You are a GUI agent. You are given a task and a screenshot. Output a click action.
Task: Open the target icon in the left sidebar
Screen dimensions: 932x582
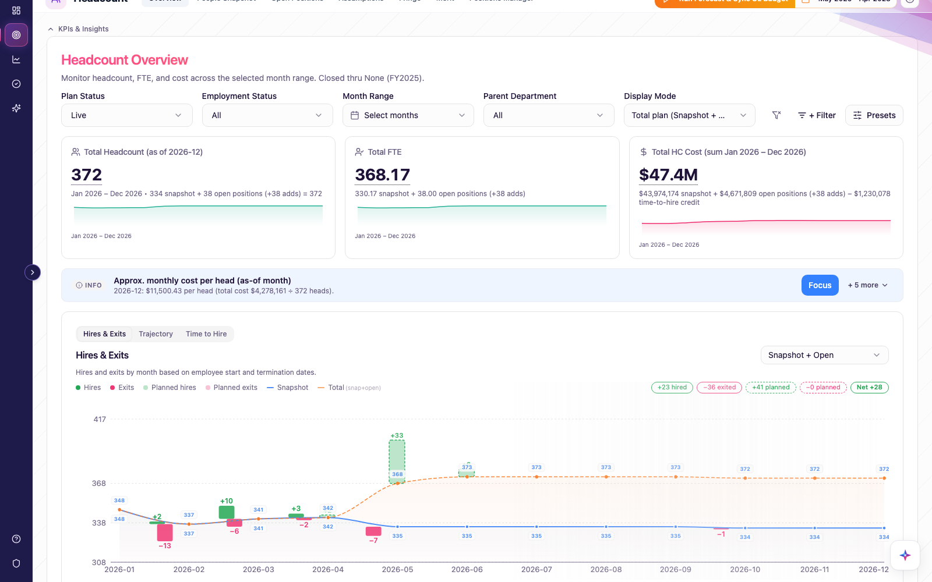pyautogui.click(x=16, y=35)
